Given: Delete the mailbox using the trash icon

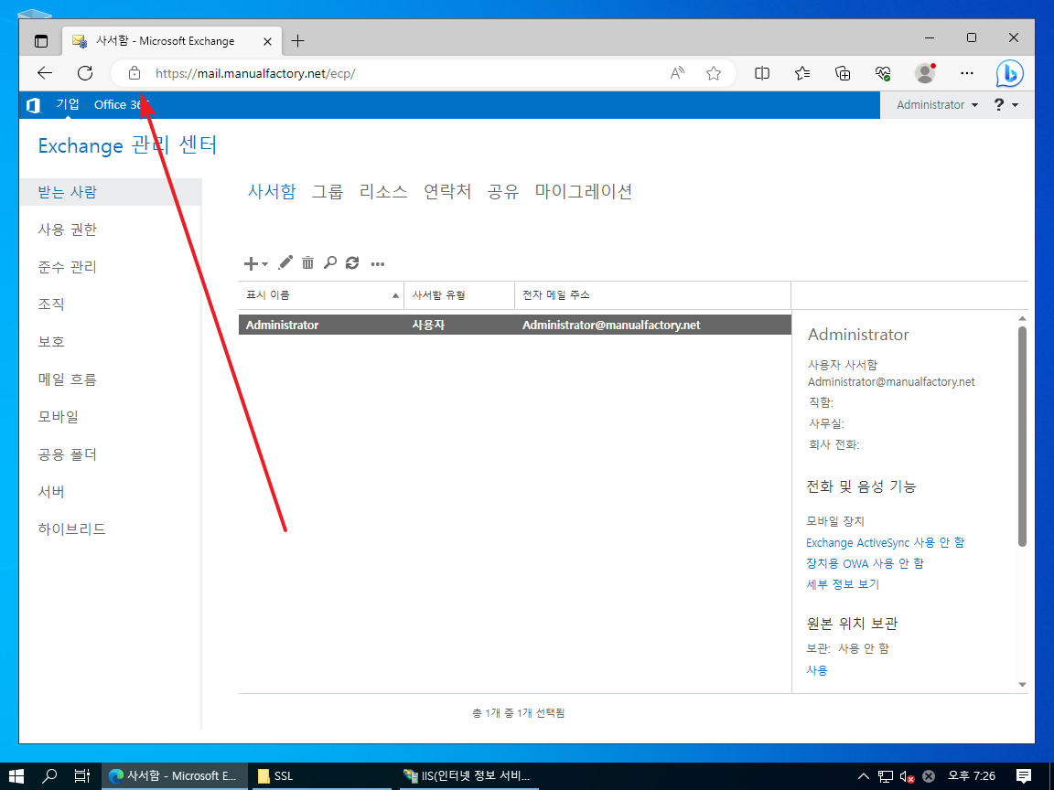Looking at the screenshot, I should (307, 262).
